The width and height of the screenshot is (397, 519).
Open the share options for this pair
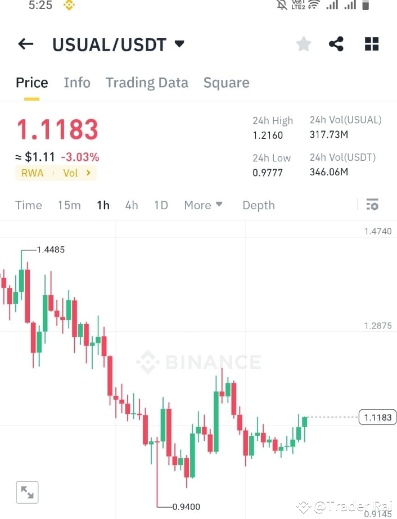point(336,44)
